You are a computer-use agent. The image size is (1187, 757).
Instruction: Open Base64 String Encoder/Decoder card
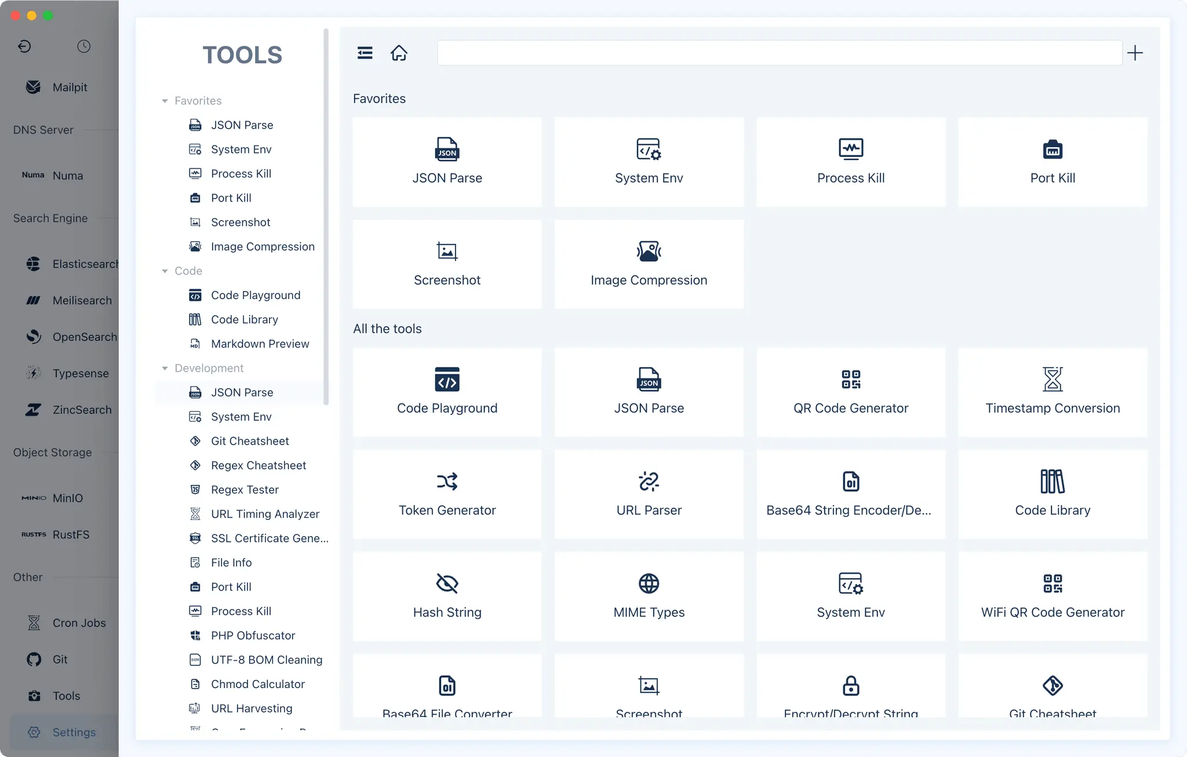851,494
